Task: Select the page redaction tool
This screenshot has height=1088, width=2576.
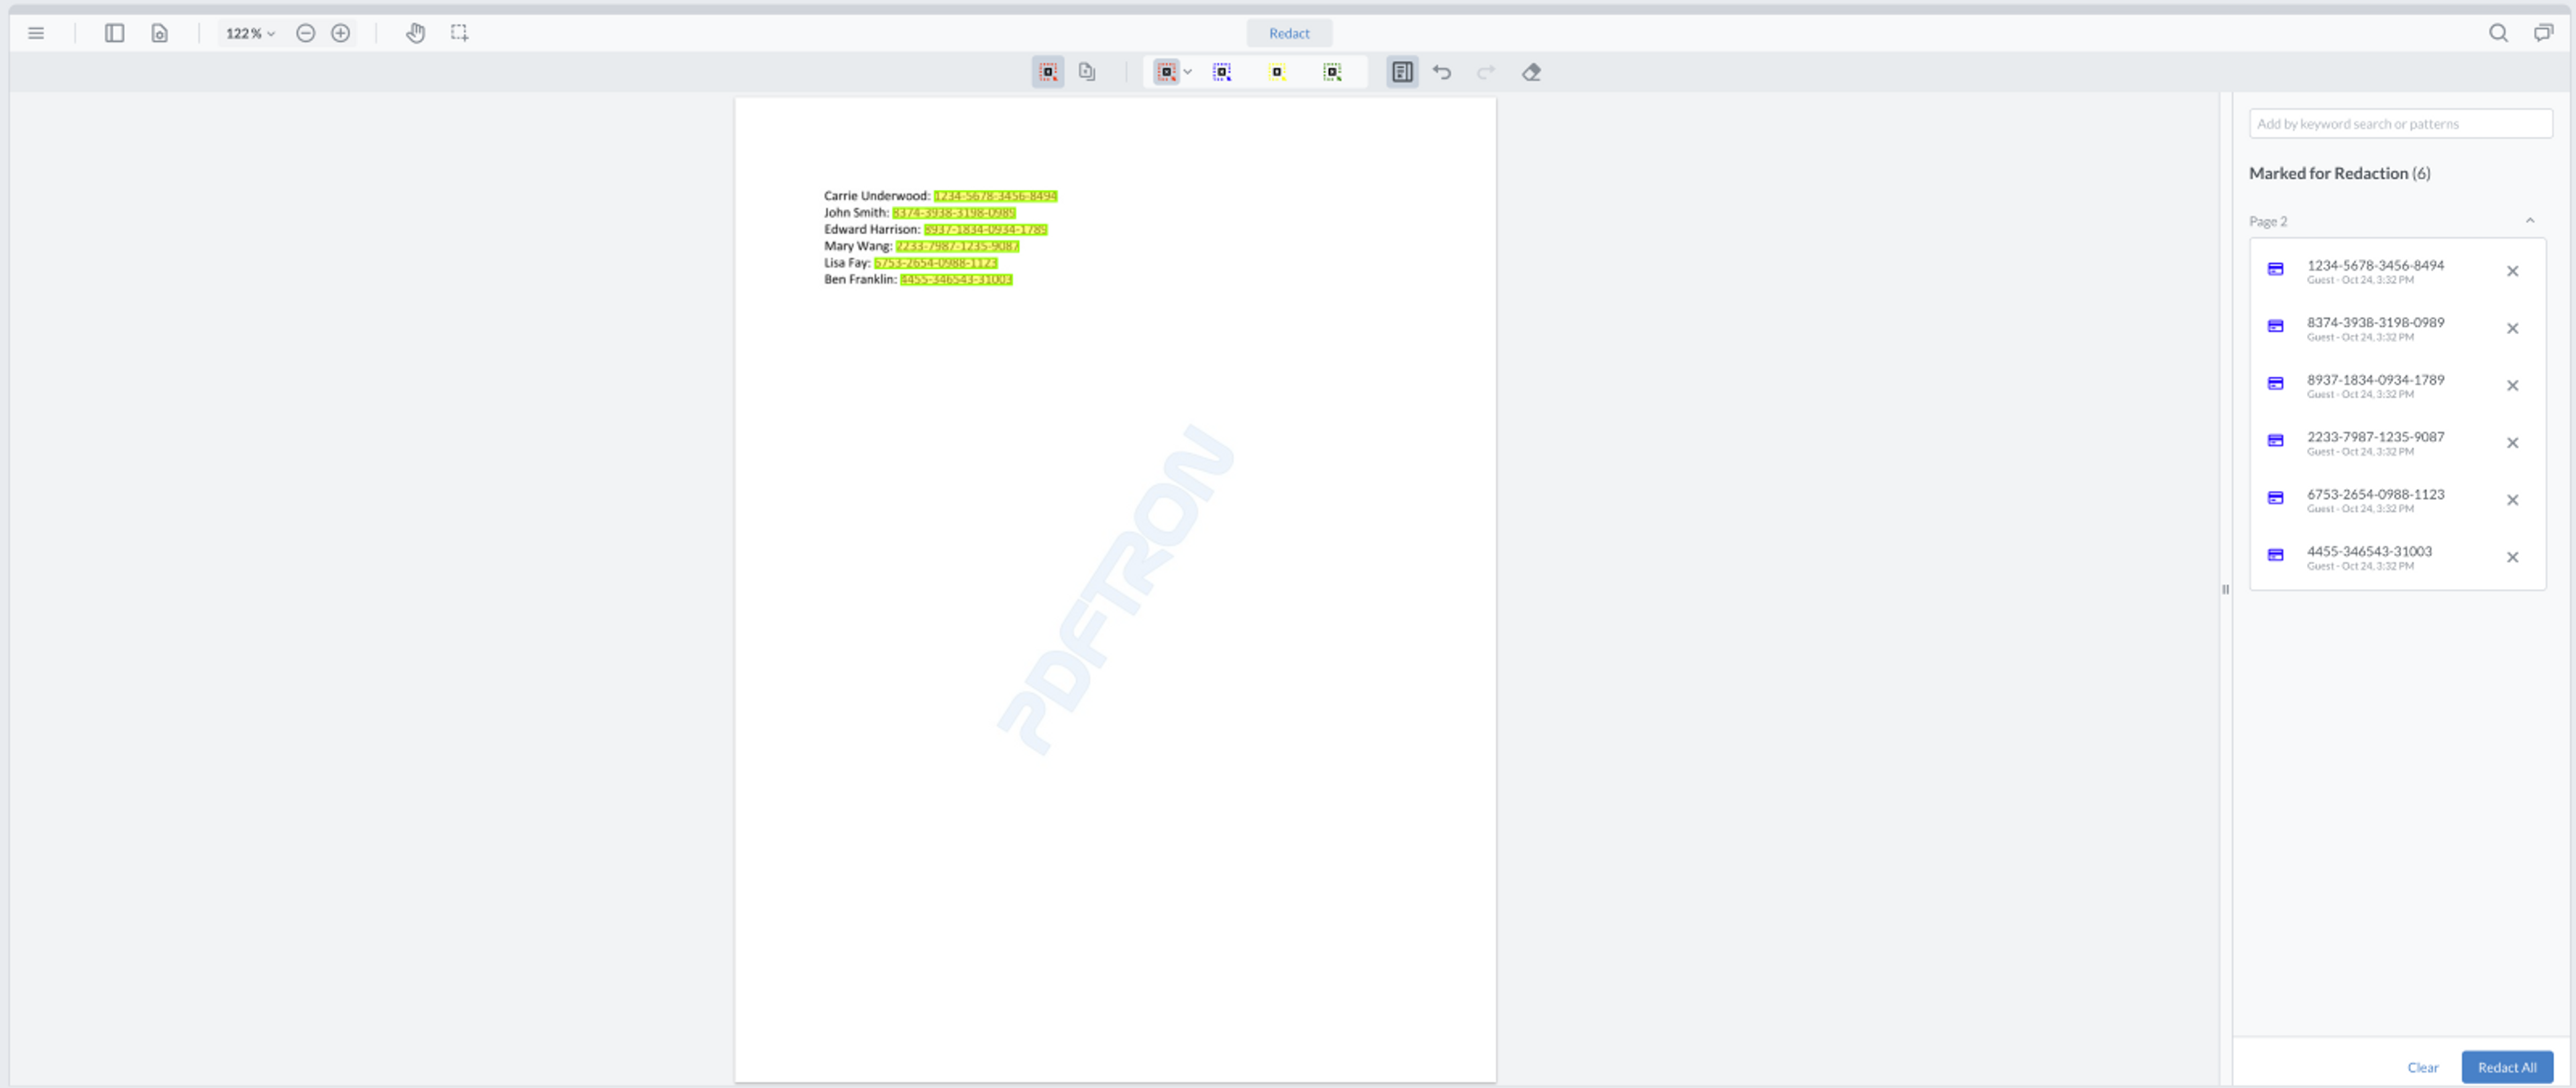Action: click(1087, 72)
